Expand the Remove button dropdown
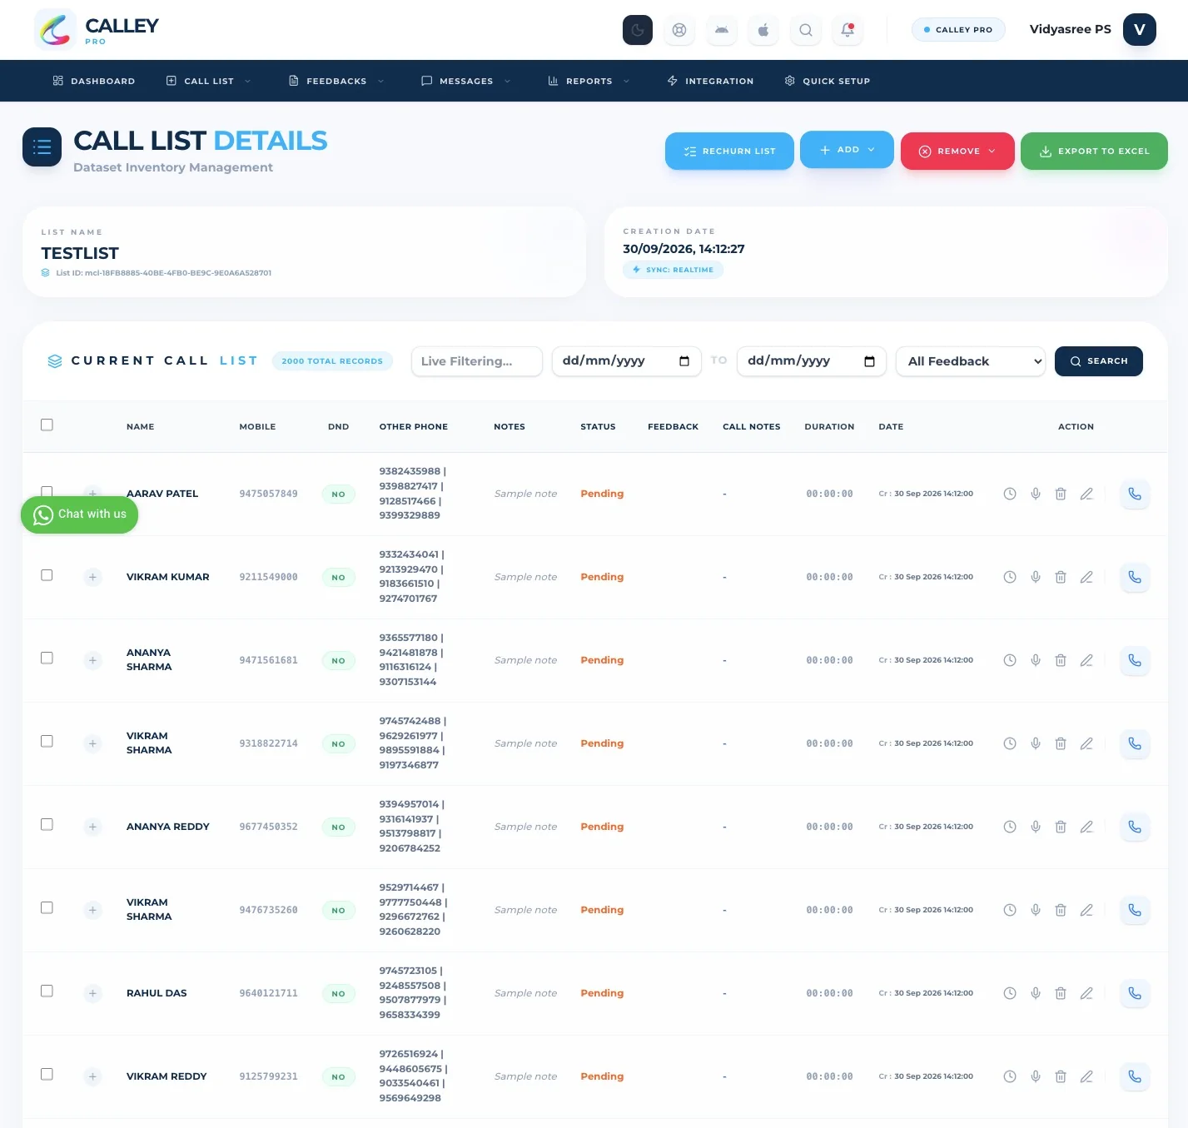This screenshot has width=1188, height=1128. click(957, 152)
